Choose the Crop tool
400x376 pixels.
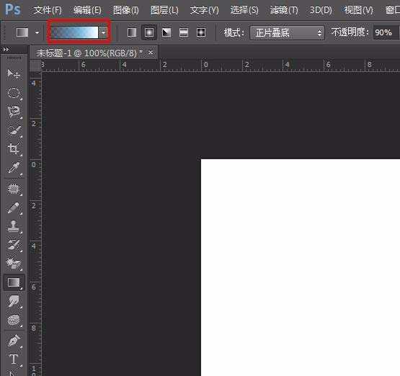[13, 149]
